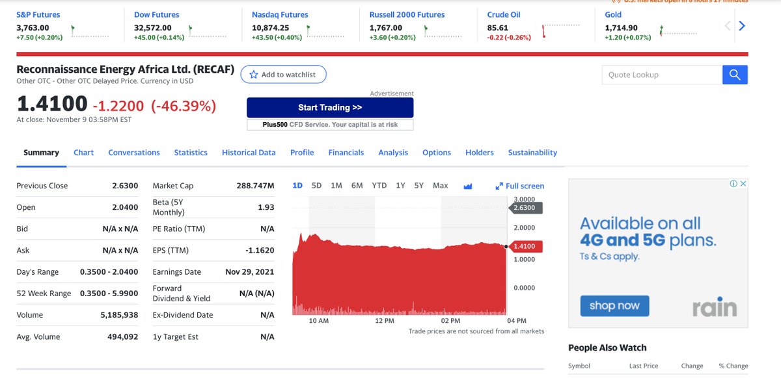Click shop now on the rain ad
This screenshot has height=378, width=781.
tap(614, 305)
